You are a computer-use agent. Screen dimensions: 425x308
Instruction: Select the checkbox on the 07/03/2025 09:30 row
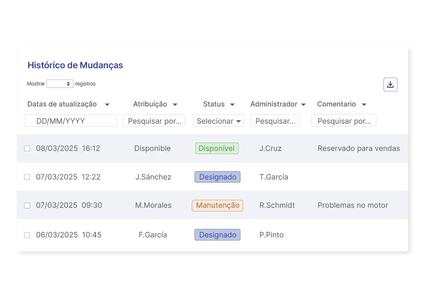point(27,205)
